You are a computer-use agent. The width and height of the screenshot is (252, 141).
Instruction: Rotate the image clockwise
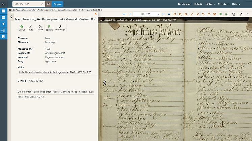click(209, 14)
